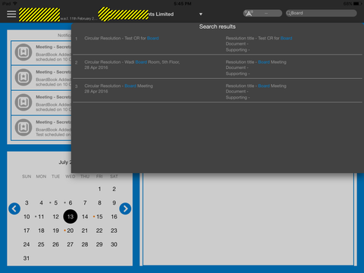Open result 3 Board Meeting resolution
Screen dimensions: 364x273
click(218, 91)
